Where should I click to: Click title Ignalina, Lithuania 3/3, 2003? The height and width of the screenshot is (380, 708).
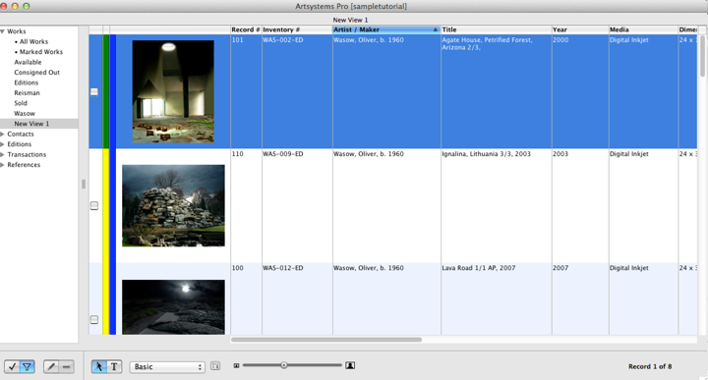coord(487,154)
